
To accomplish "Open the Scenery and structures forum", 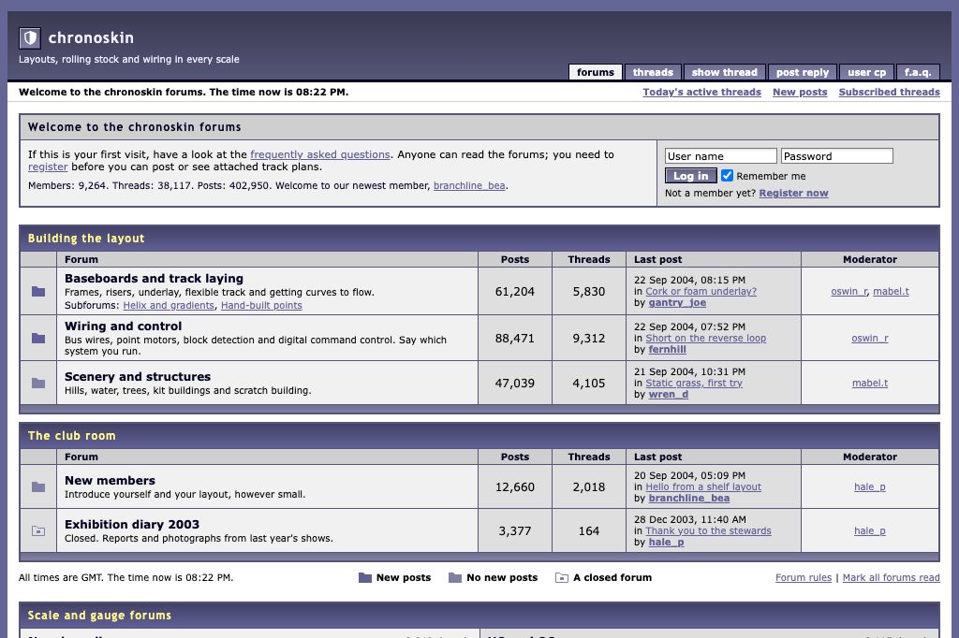I will (138, 376).
